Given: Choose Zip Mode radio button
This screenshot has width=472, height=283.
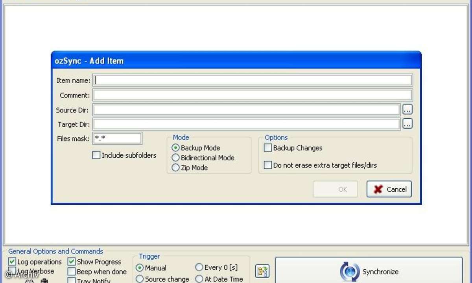Looking at the screenshot, I should click(x=176, y=168).
